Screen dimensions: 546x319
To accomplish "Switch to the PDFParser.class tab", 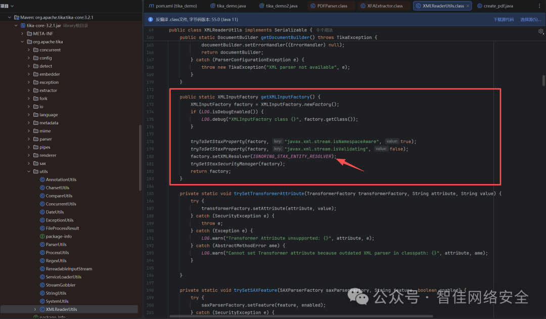I will click(333, 6).
